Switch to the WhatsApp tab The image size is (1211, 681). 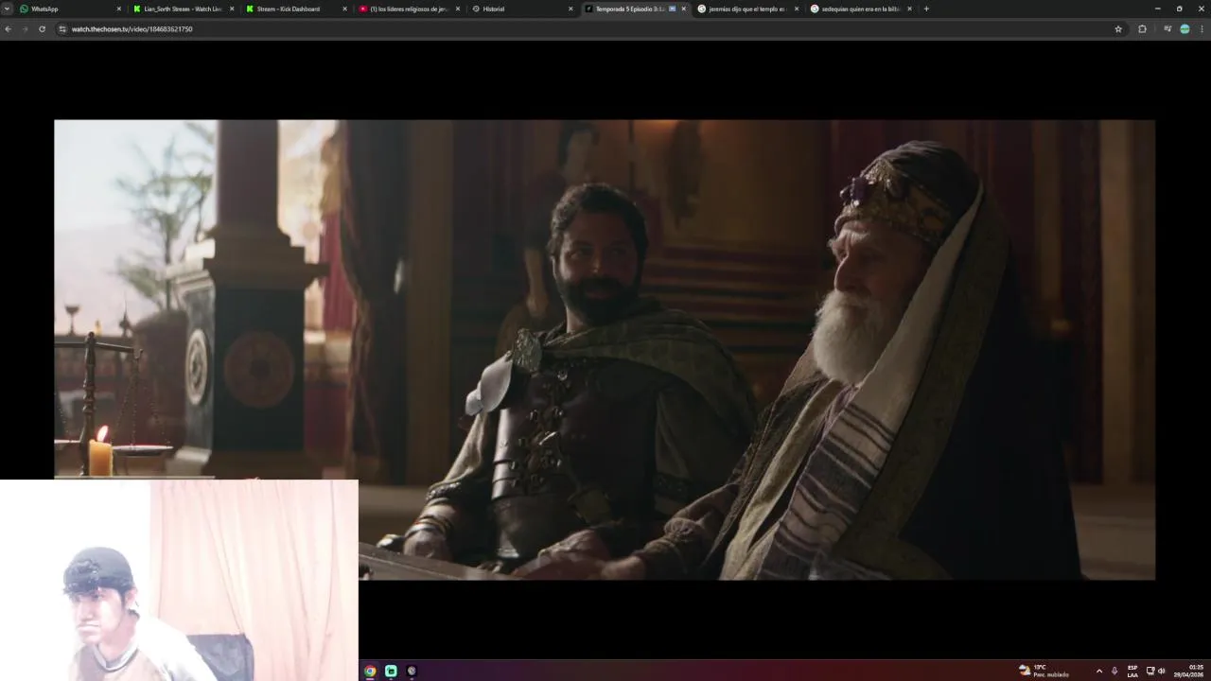tap(69, 9)
